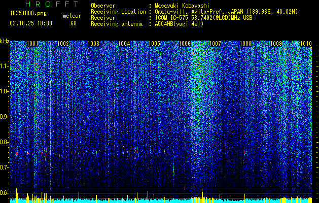This screenshot has height=203, width=319.
Task: Click the 0.8 frequency axis label
Action: tap(5, 142)
